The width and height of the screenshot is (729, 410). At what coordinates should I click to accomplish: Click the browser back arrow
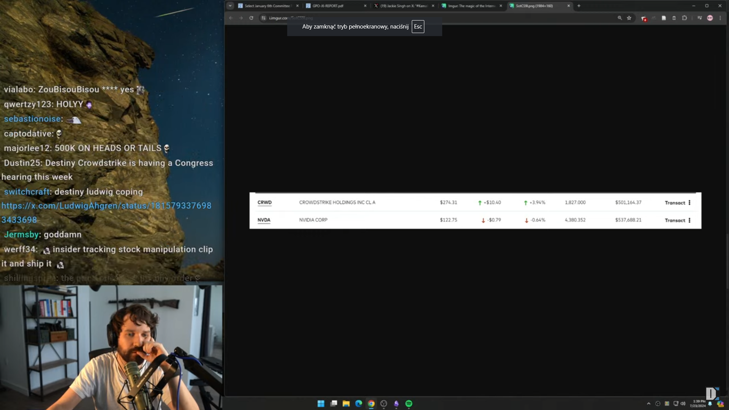pos(231,18)
